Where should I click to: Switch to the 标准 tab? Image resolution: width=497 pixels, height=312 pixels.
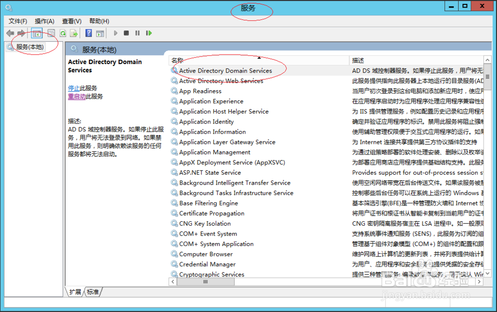pyautogui.click(x=93, y=292)
